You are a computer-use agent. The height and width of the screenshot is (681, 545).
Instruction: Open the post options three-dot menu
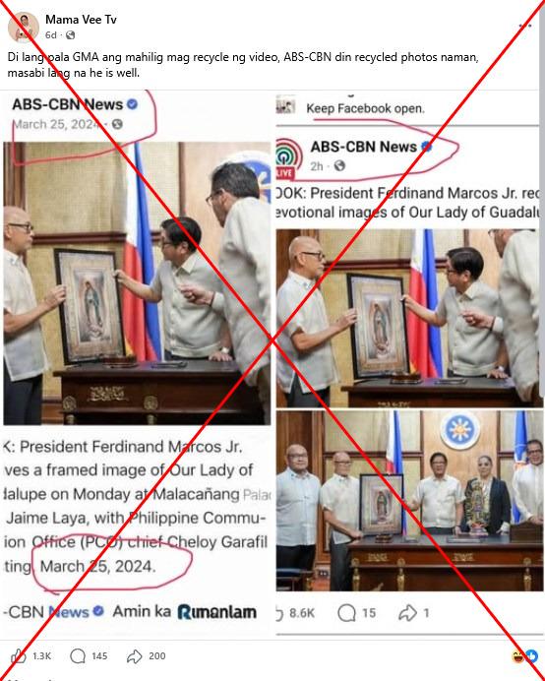coord(524,26)
